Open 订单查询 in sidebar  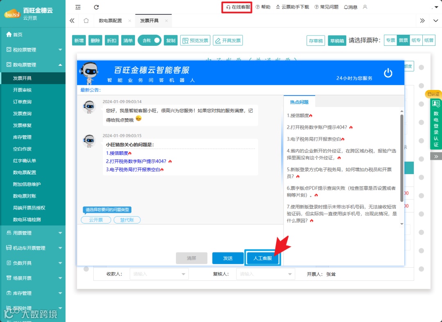33,102
